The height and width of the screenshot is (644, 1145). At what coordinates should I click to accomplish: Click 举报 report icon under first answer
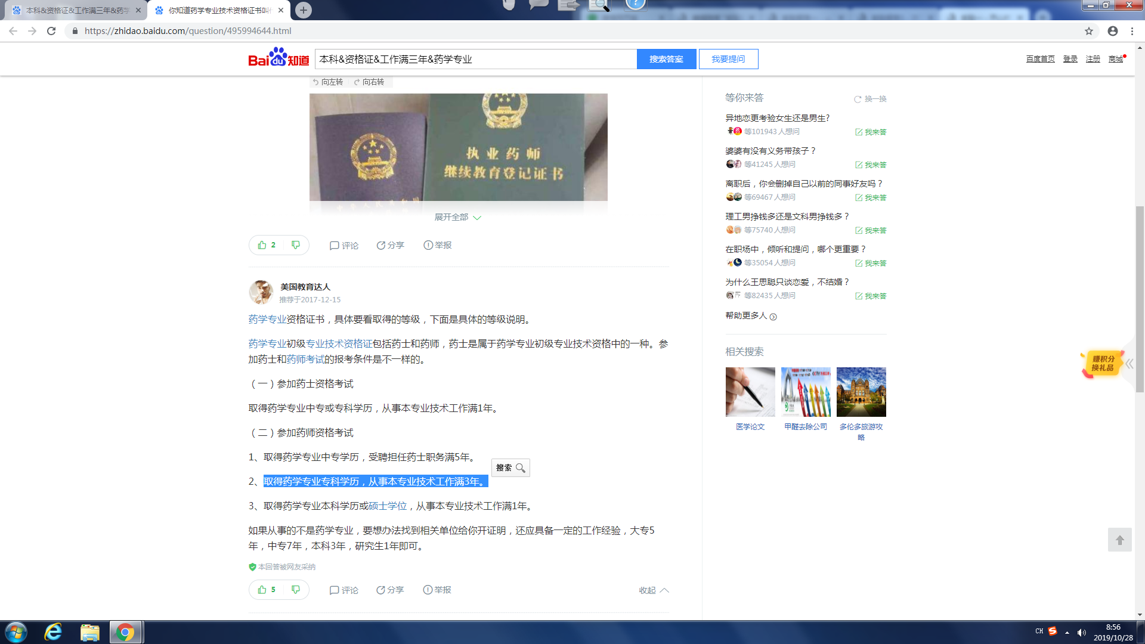coord(428,245)
